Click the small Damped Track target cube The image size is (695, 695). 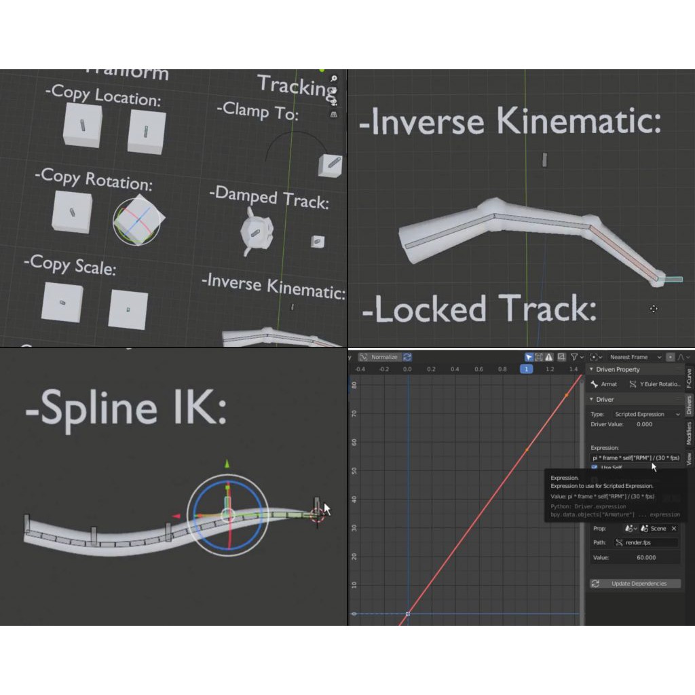[x=318, y=242]
